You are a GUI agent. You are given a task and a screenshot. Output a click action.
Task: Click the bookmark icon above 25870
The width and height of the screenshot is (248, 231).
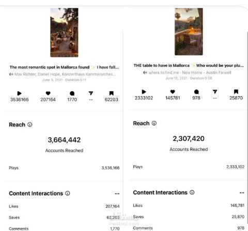(x=236, y=92)
